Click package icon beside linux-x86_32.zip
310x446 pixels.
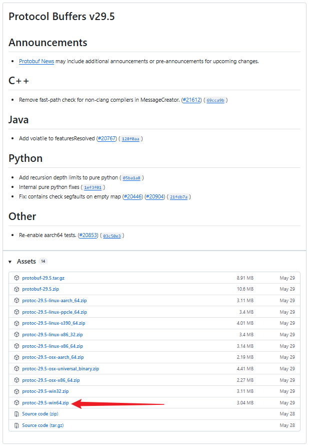[16, 335]
